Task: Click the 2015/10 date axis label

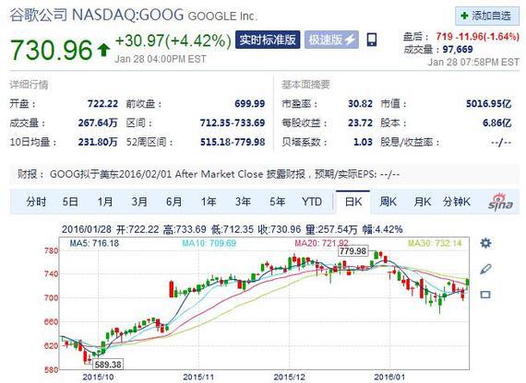Action: [x=98, y=377]
